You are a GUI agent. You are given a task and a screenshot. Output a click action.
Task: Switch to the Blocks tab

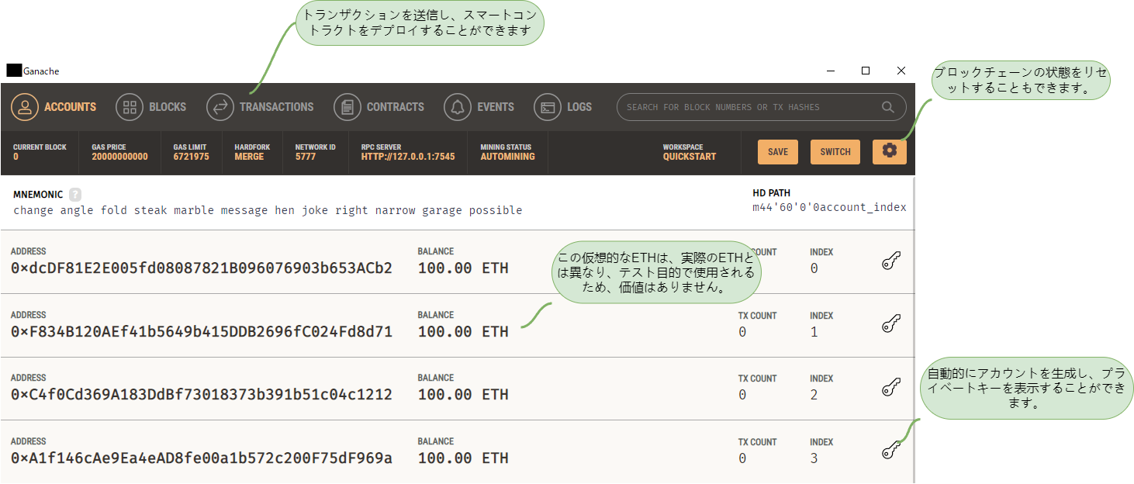click(x=151, y=107)
